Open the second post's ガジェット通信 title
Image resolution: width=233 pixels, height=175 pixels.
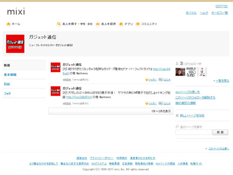tap(72, 88)
